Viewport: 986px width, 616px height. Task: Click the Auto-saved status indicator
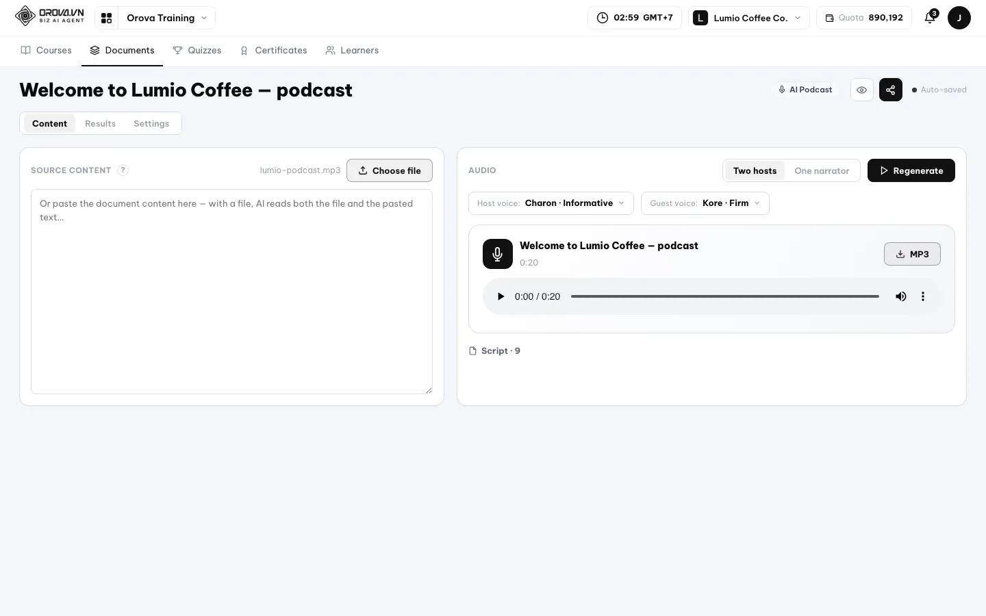coord(939,90)
